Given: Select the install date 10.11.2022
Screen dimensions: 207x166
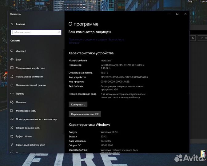Looking at the screenshot, I should pyautogui.click(x=106, y=141).
